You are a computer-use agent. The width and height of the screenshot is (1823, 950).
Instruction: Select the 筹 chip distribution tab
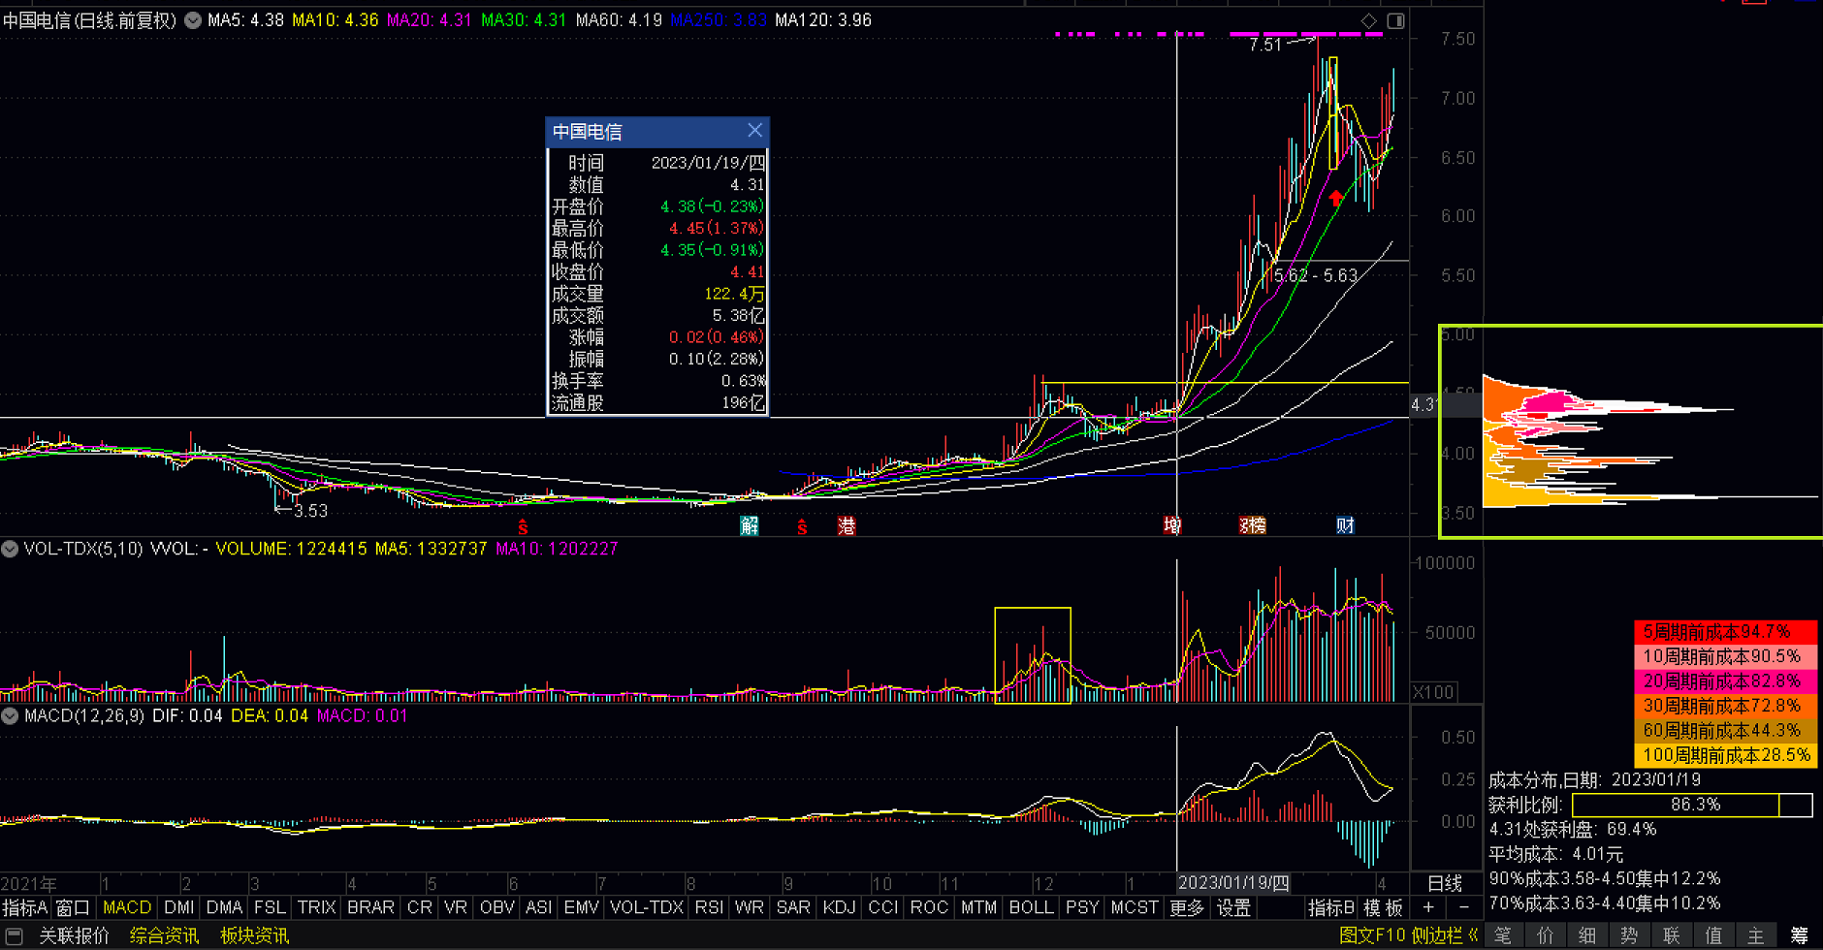pos(1799,935)
